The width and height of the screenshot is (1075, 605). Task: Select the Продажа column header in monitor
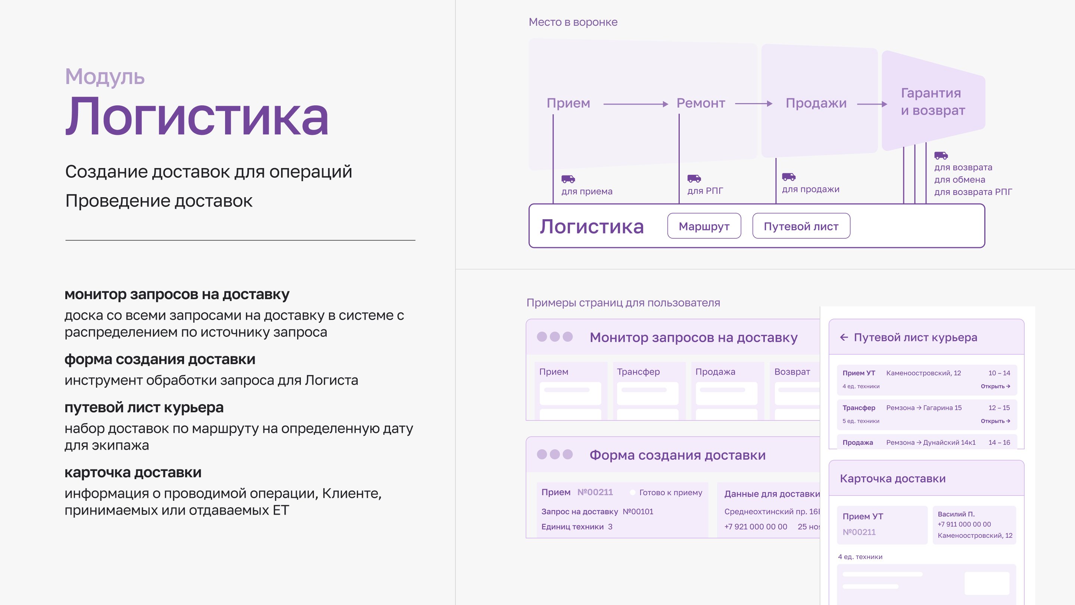[715, 372]
